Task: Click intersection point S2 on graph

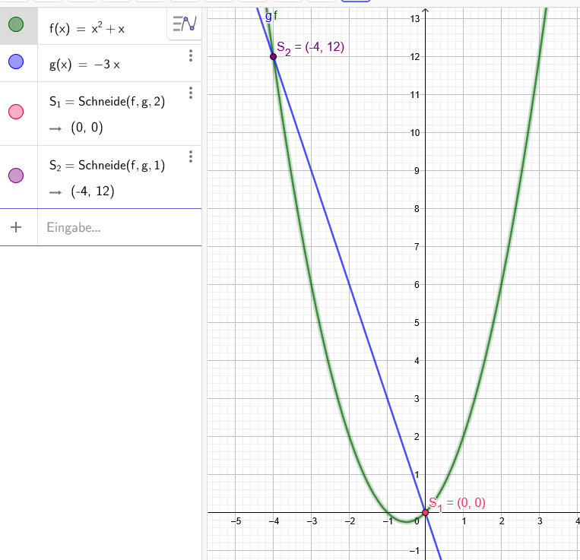Action: (x=274, y=56)
